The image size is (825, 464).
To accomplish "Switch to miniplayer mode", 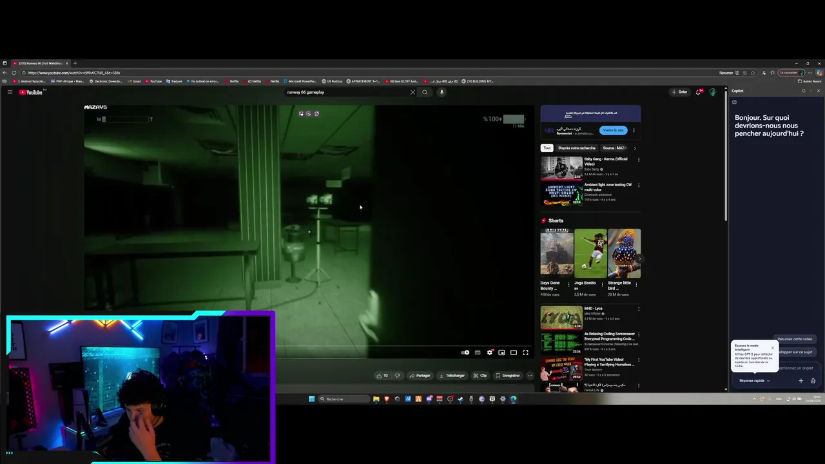I will coord(501,353).
